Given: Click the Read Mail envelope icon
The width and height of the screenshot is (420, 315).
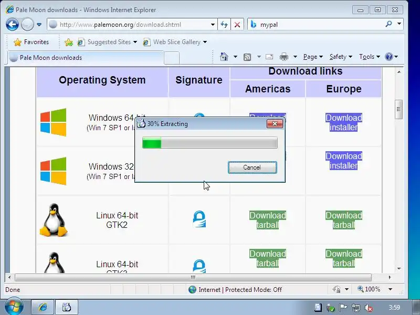Looking at the screenshot, I should (x=269, y=57).
